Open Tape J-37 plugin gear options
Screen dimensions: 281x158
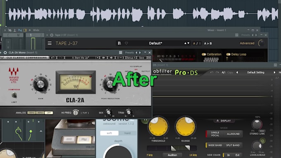point(52,35)
